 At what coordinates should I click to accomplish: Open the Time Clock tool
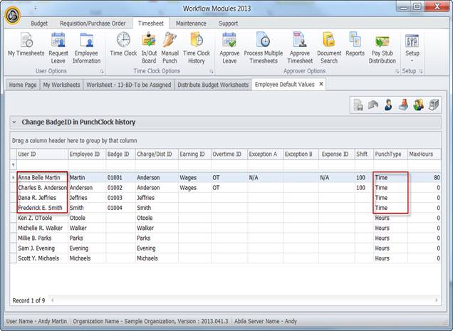(123, 46)
